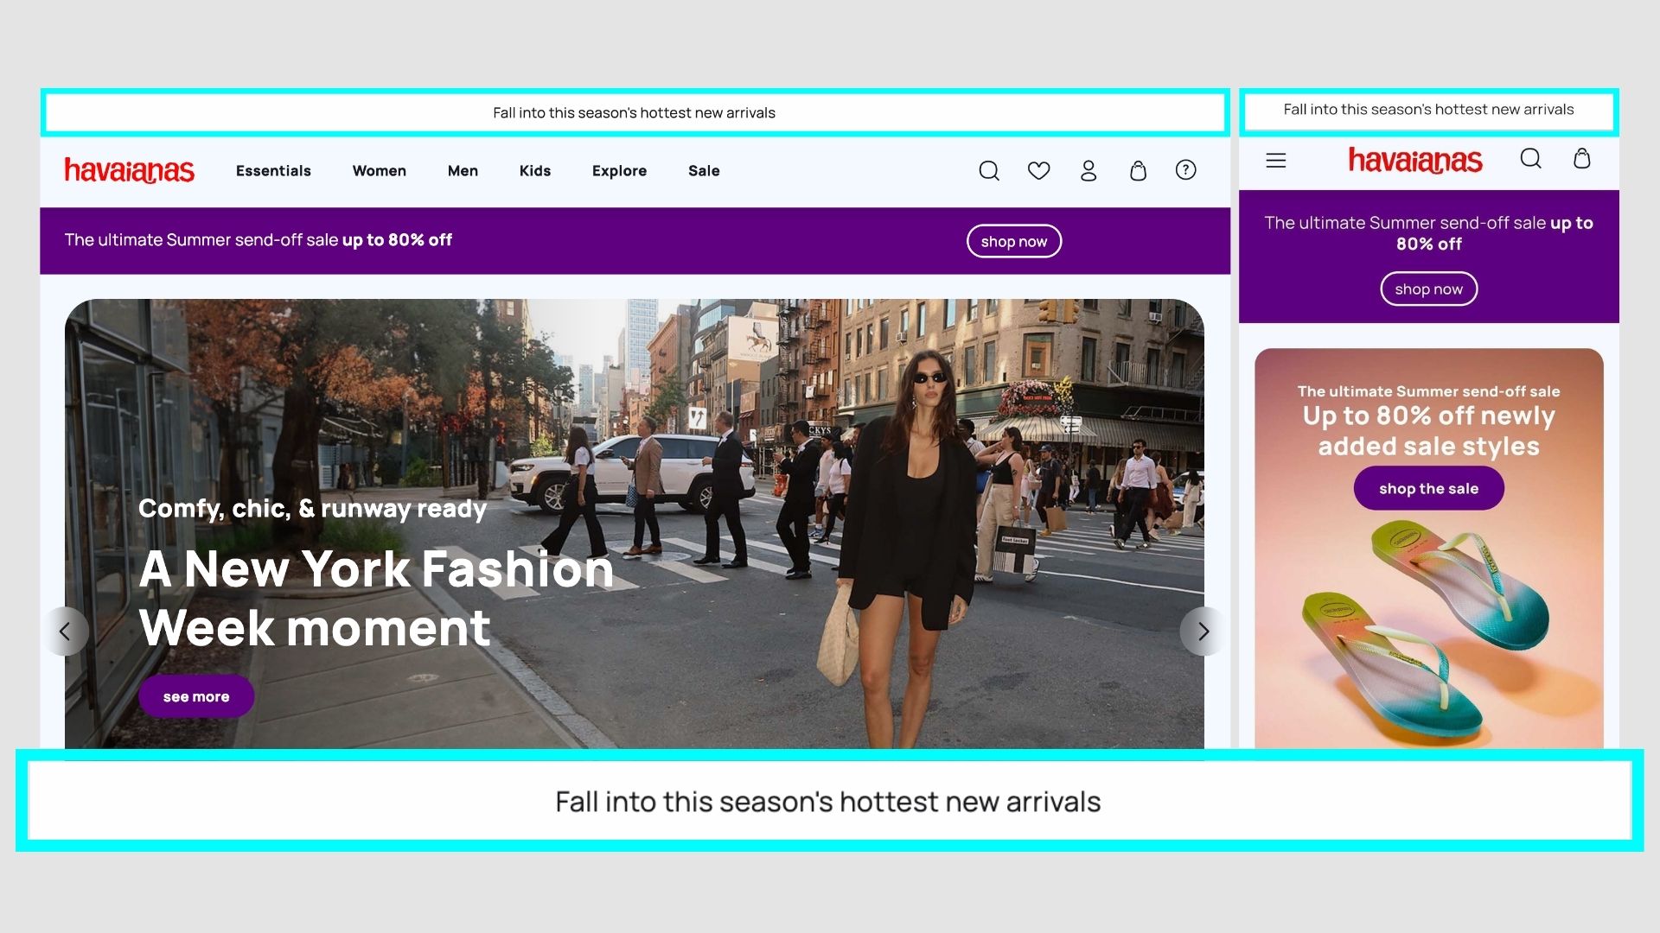Select Sale in the navigation bar
This screenshot has height=933, width=1660.
coord(704,171)
